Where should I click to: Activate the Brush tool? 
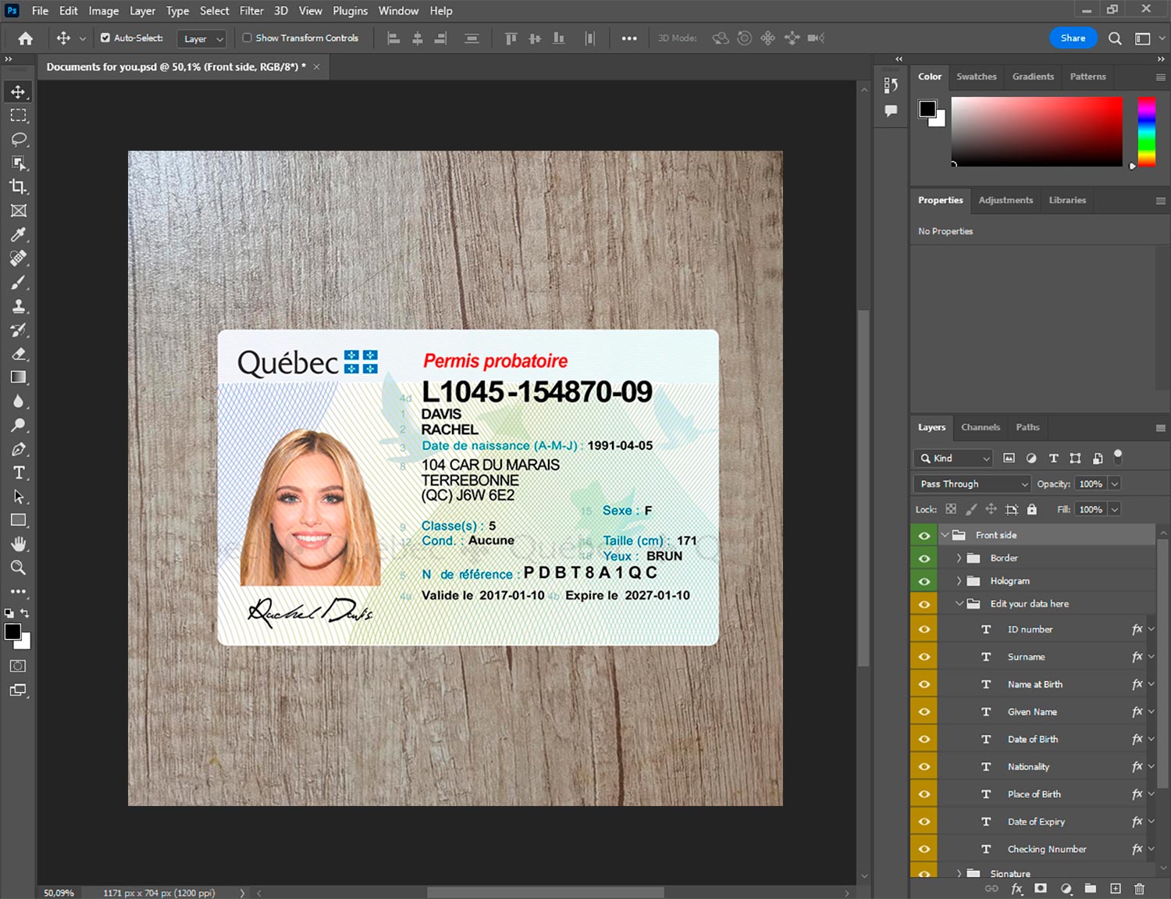18,282
